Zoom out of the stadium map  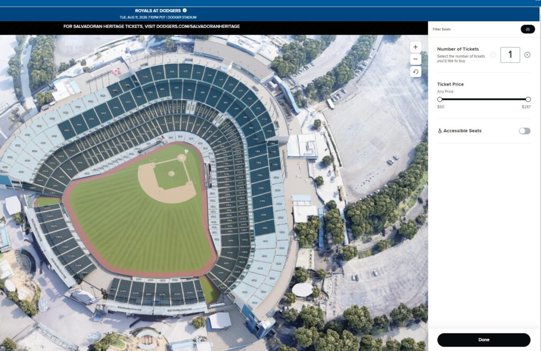pyautogui.click(x=415, y=59)
